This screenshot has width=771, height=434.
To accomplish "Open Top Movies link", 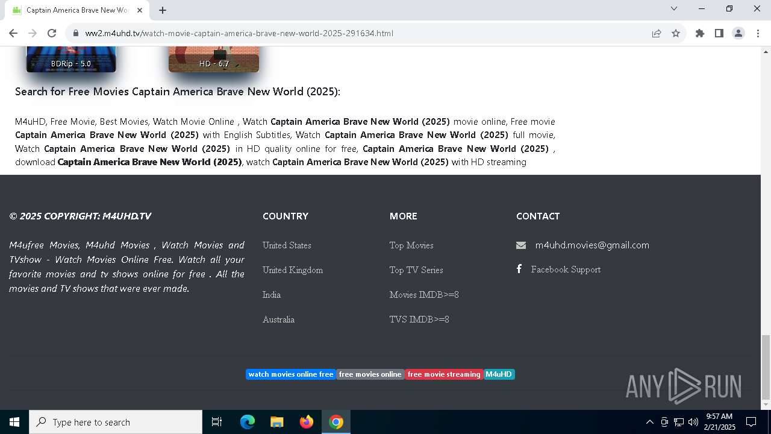I will (x=411, y=245).
